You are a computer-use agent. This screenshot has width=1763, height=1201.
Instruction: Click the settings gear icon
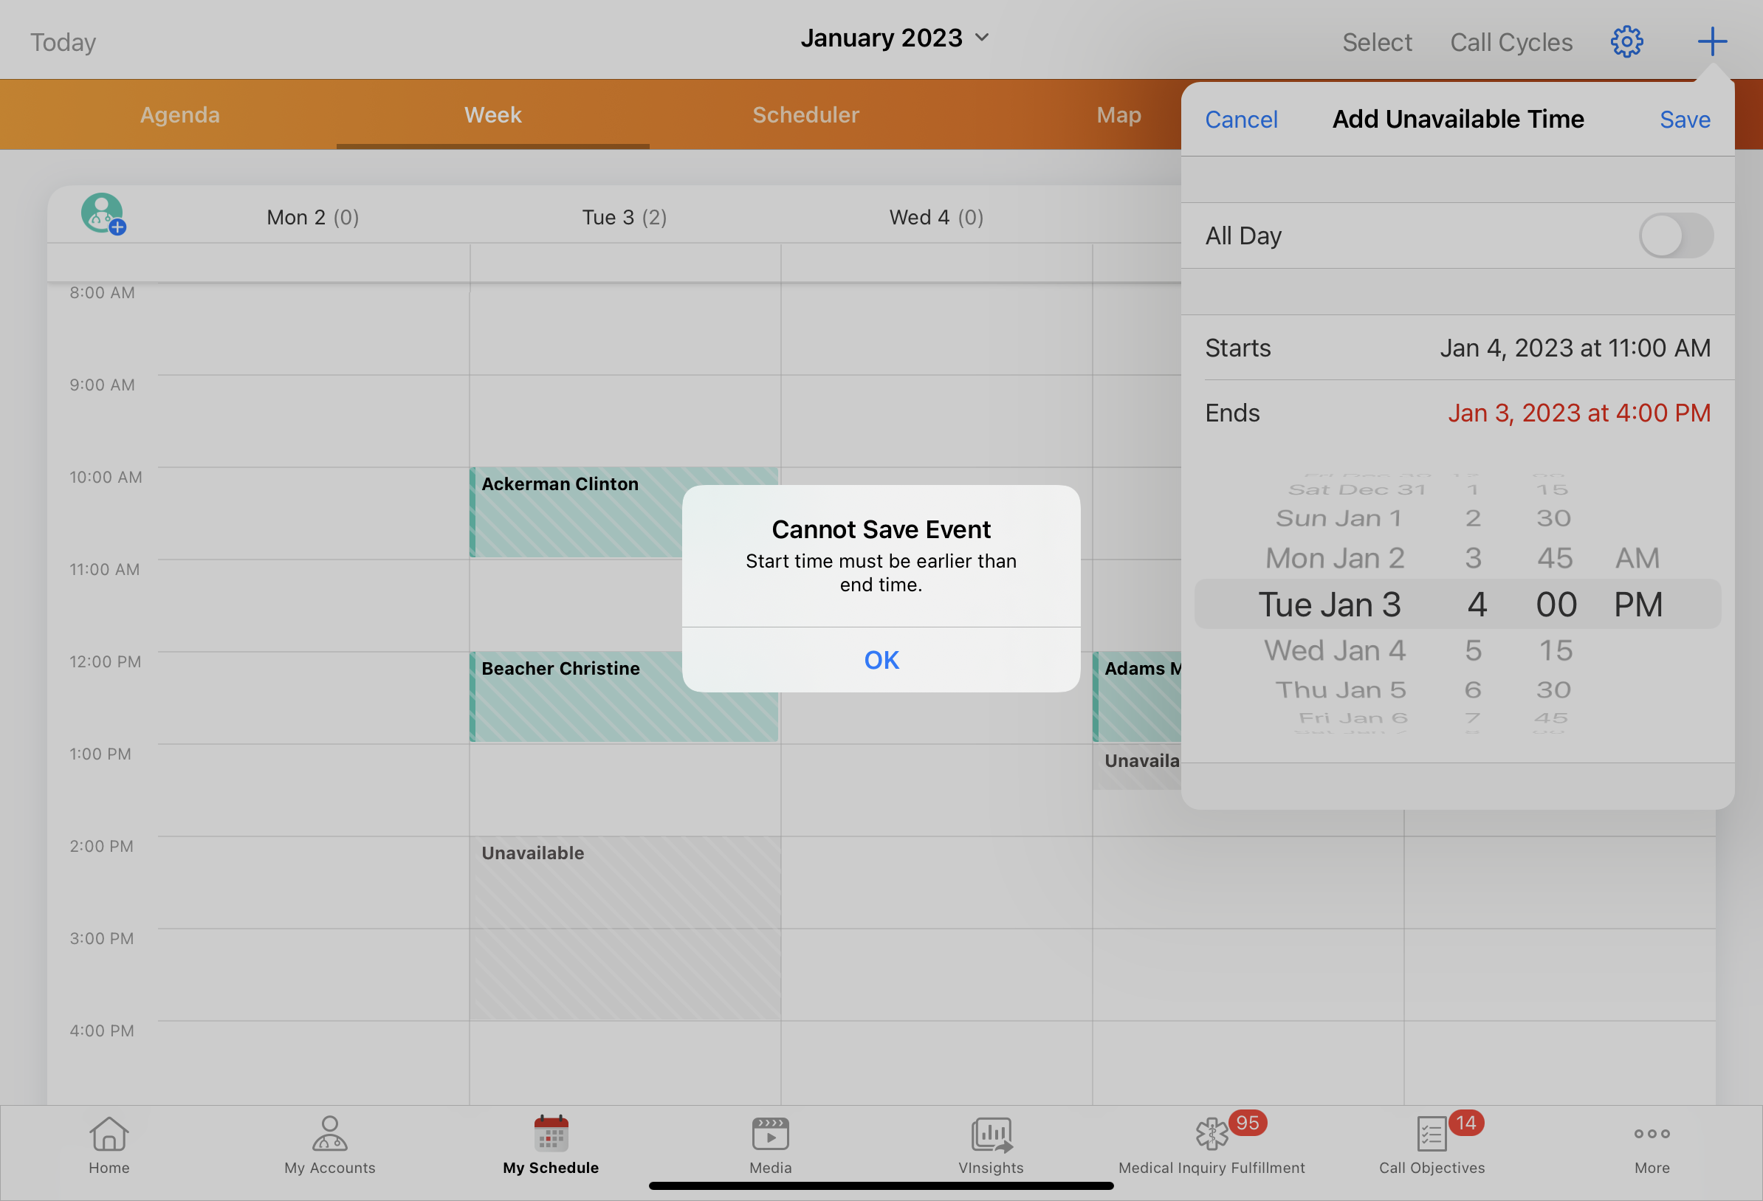coord(1626,42)
